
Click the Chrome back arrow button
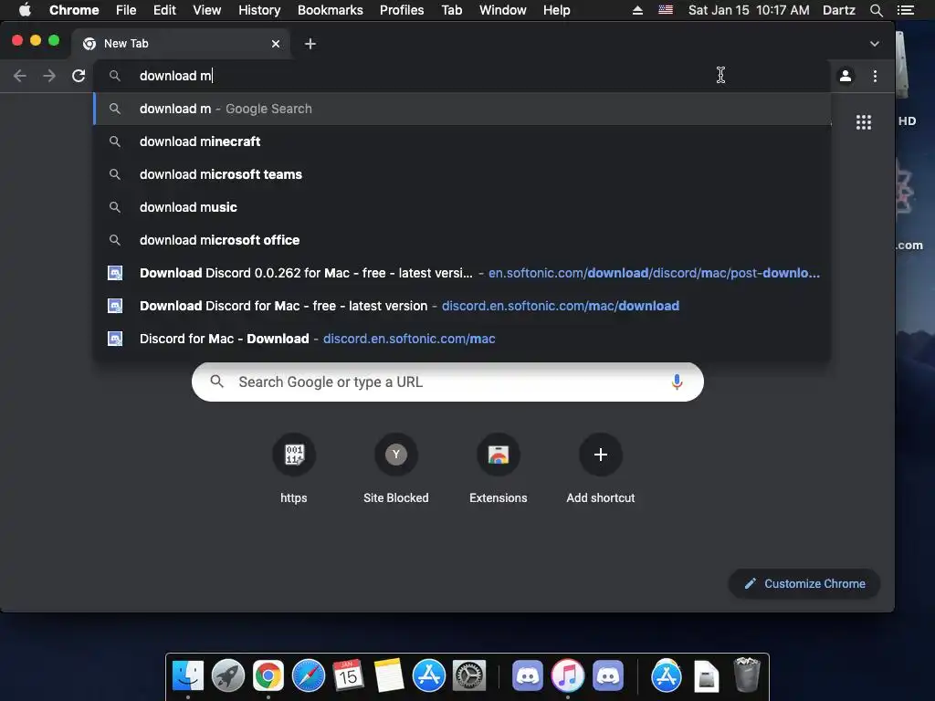click(x=20, y=76)
